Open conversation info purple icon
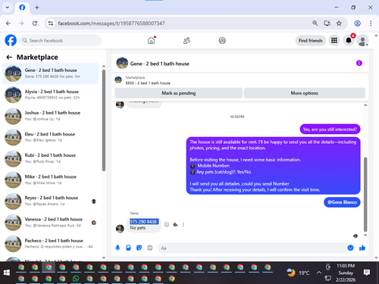Viewport: 379px width, 284px height. click(359, 63)
